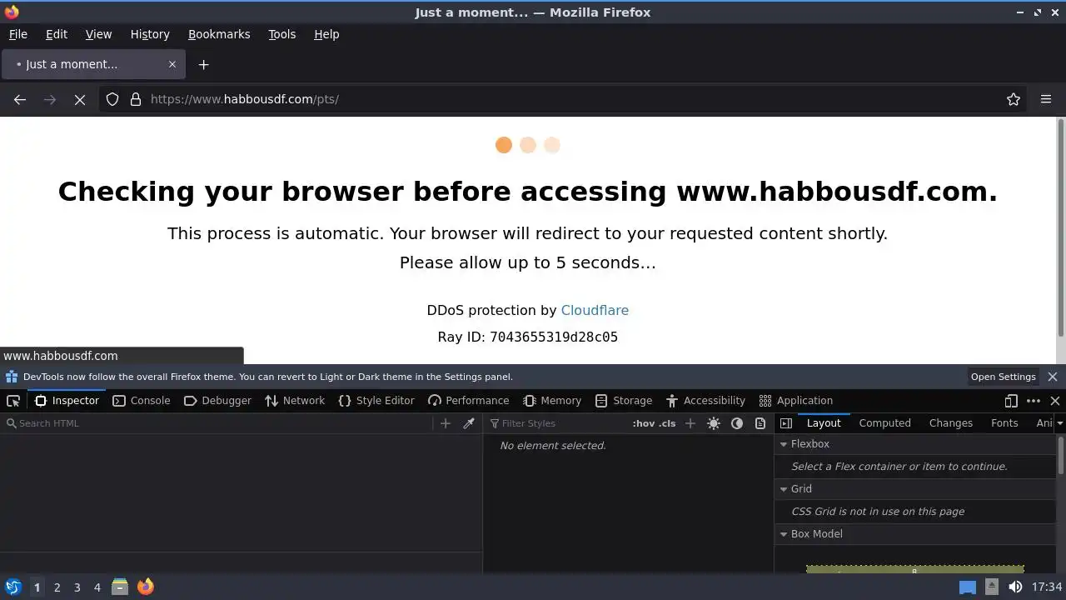Open the Storage tab

[x=624, y=401]
